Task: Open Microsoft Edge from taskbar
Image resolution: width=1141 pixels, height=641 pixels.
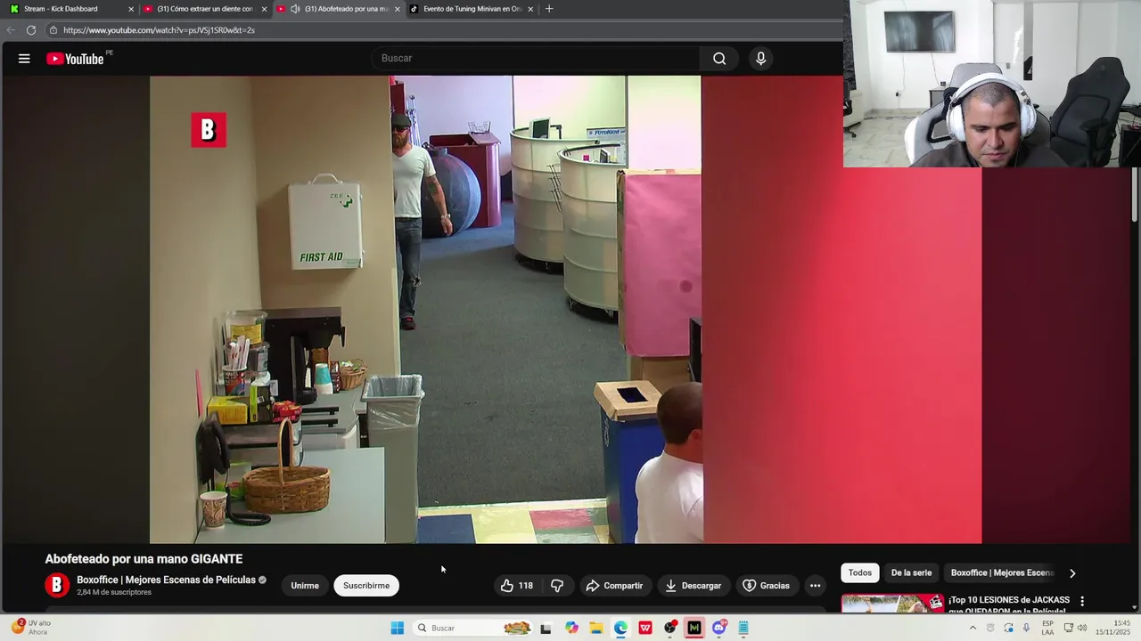Action: click(620, 629)
